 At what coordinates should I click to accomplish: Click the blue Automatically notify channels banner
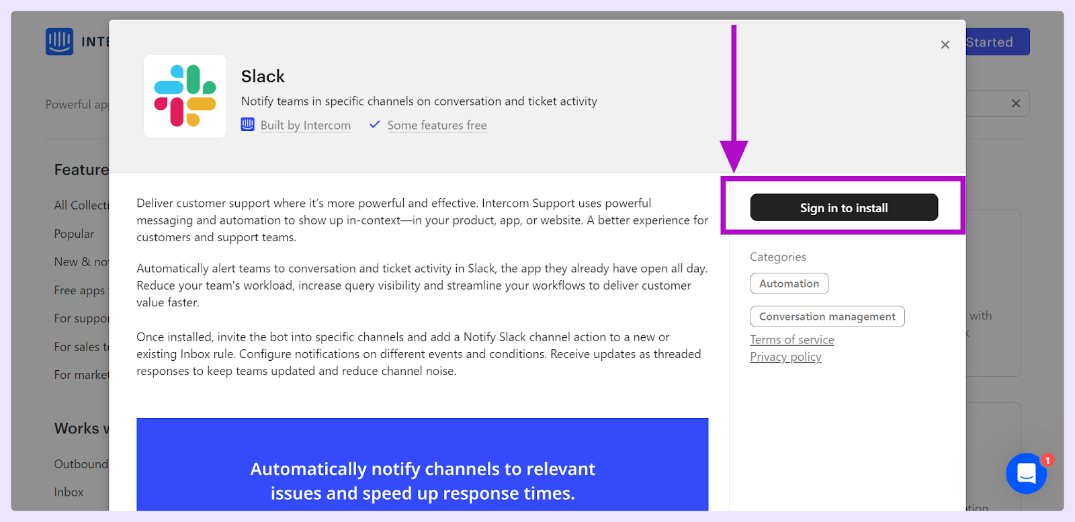coord(423,464)
